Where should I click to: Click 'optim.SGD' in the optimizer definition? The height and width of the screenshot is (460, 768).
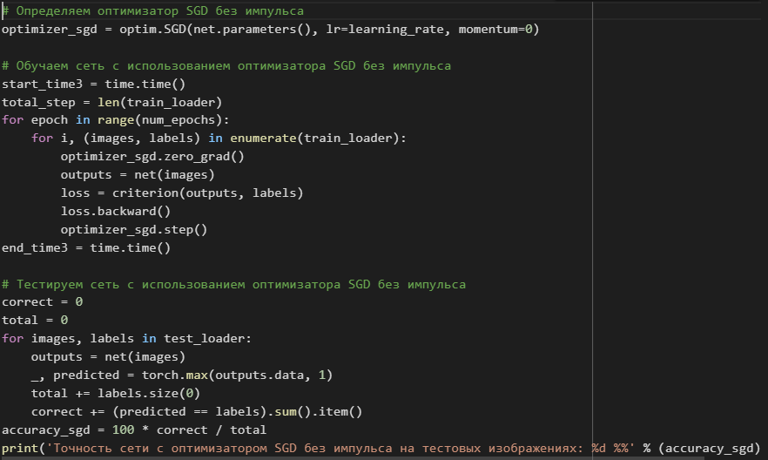(x=153, y=30)
